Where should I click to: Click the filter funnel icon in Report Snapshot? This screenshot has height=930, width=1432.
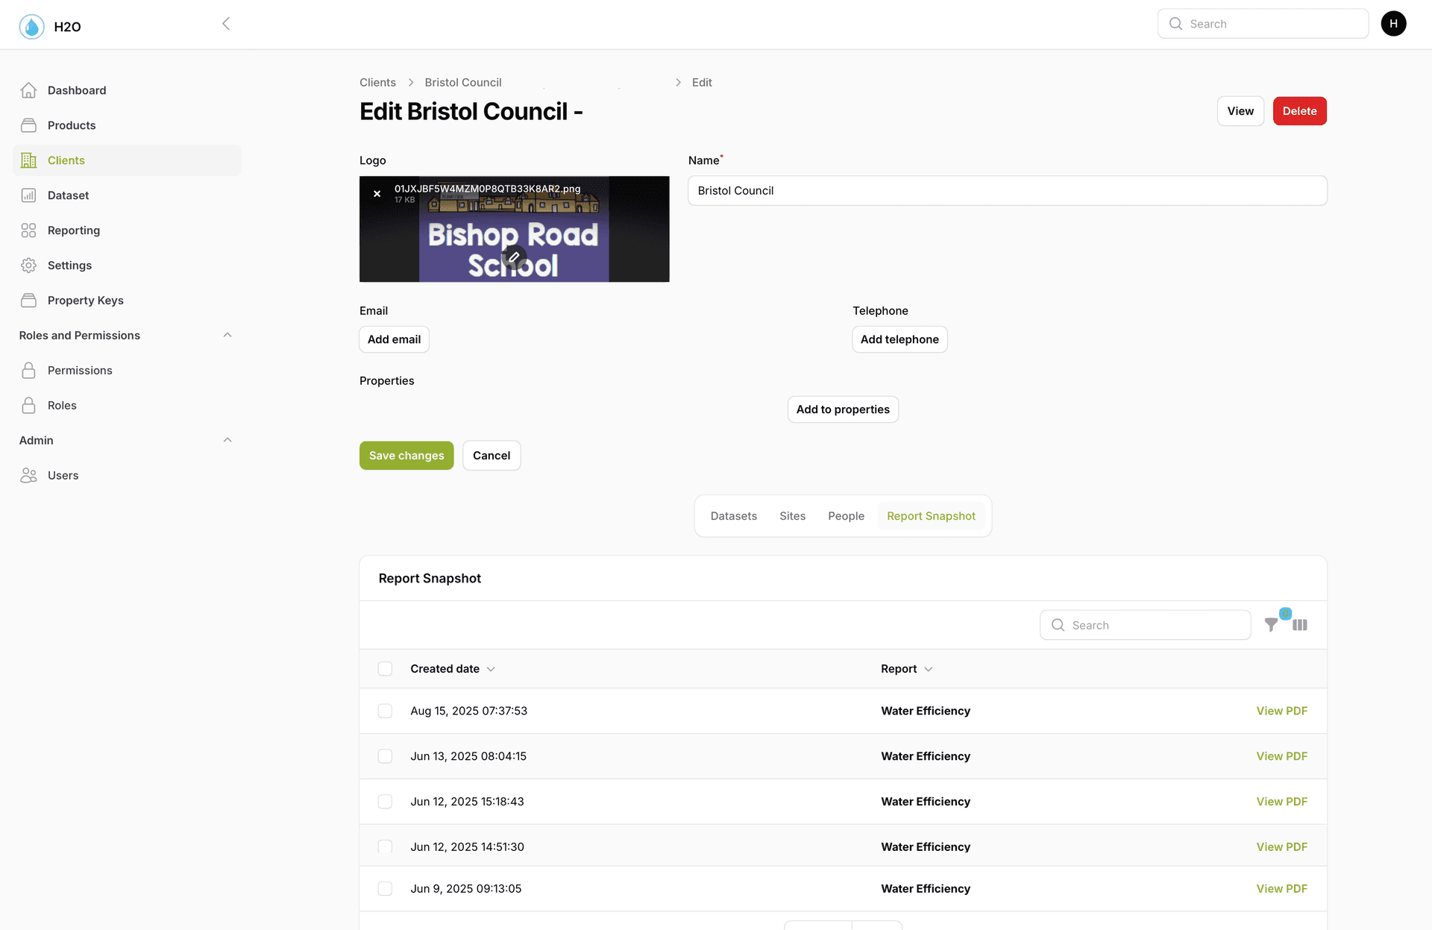[1271, 625]
